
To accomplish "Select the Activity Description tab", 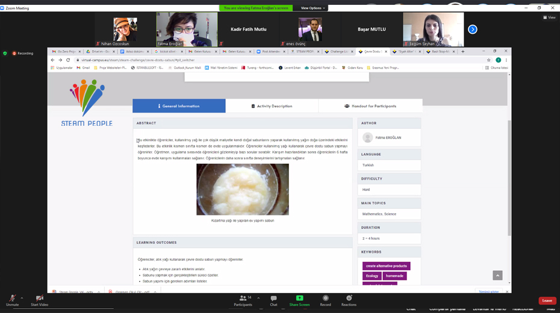I will pos(272,106).
